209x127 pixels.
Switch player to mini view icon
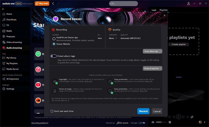200,122
